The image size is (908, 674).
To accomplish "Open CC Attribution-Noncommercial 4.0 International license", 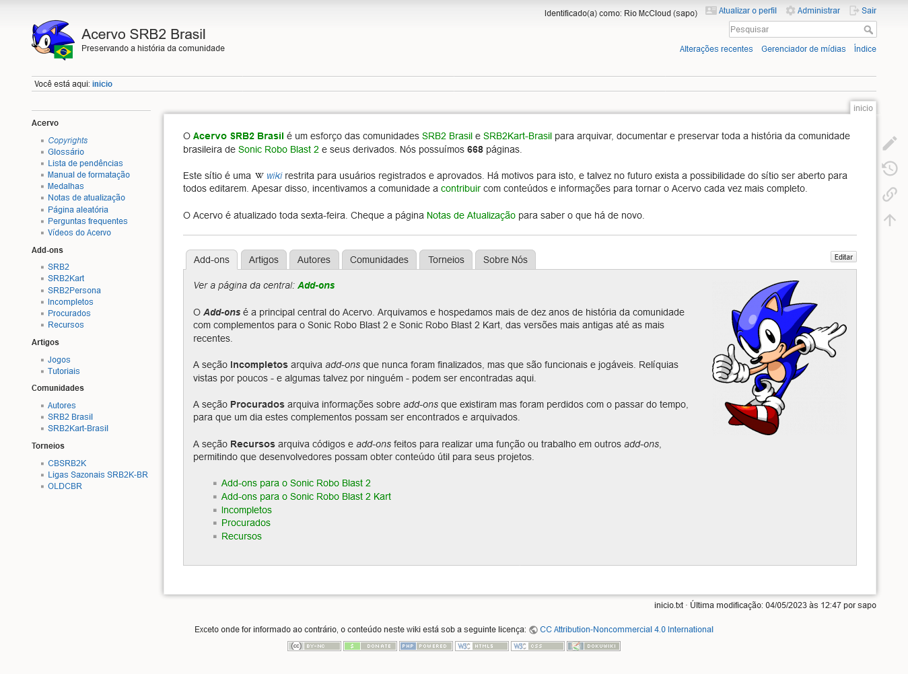I will coord(627,630).
